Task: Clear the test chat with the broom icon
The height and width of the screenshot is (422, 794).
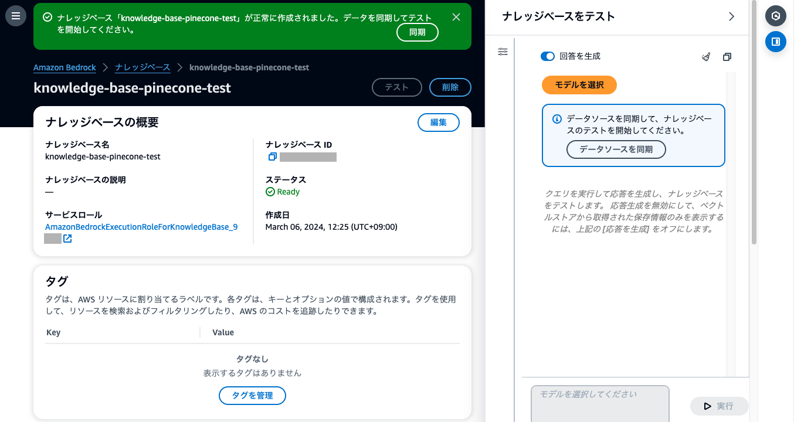Action: pyautogui.click(x=706, y=57)
